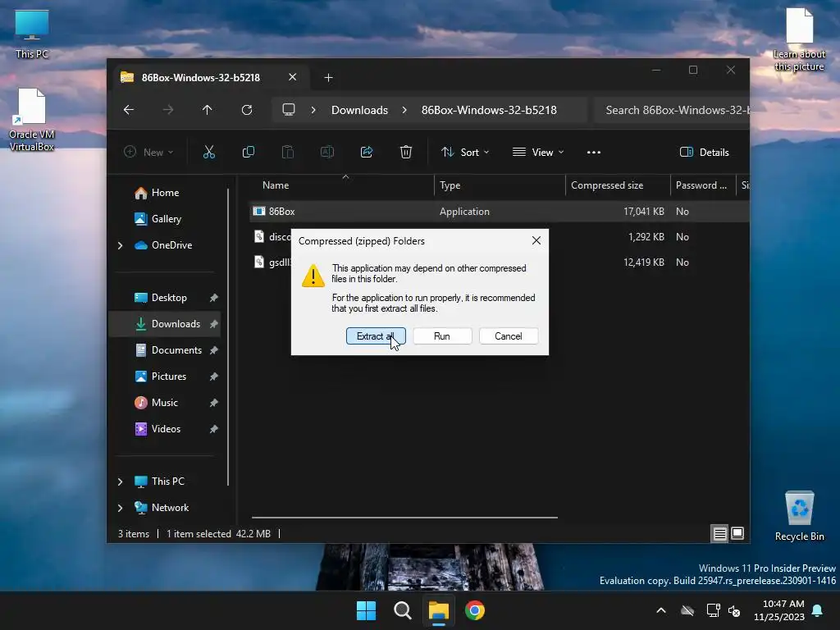The height and width of the screenshot is (630, 840).
Task: Go forward with the right arrow
Action: (168, 110)
